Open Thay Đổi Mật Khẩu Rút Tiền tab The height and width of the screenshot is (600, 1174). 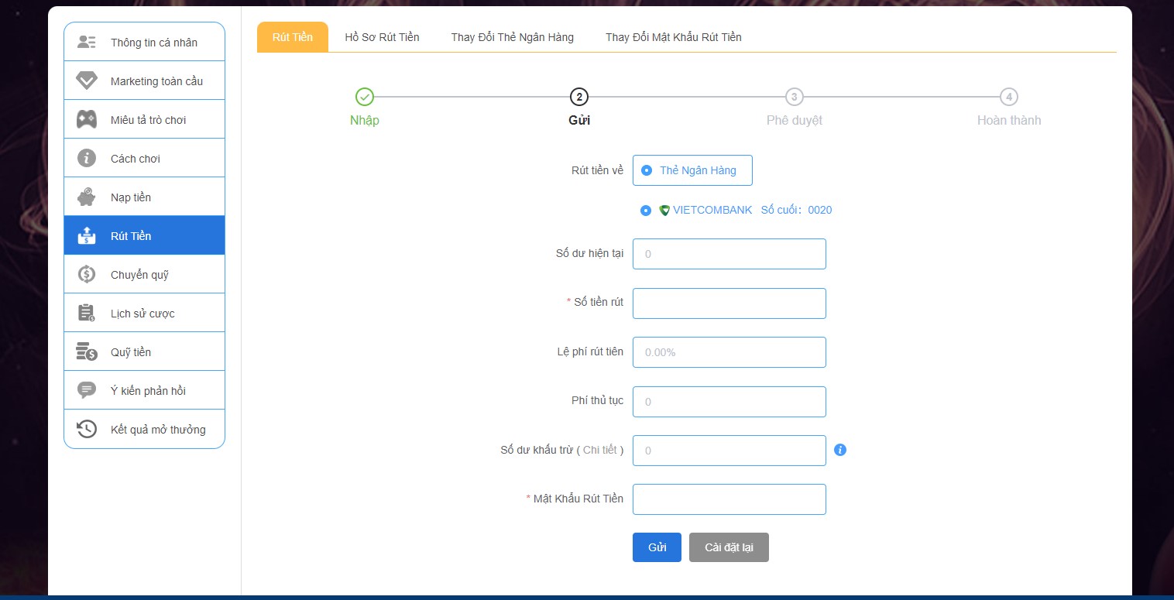[x=673, y=37]
